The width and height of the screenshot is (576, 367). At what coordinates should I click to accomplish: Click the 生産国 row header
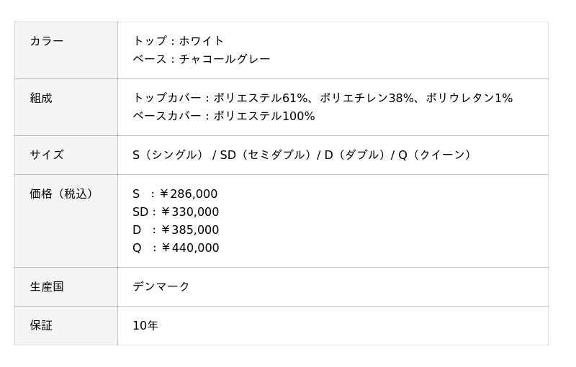(47, 286)
